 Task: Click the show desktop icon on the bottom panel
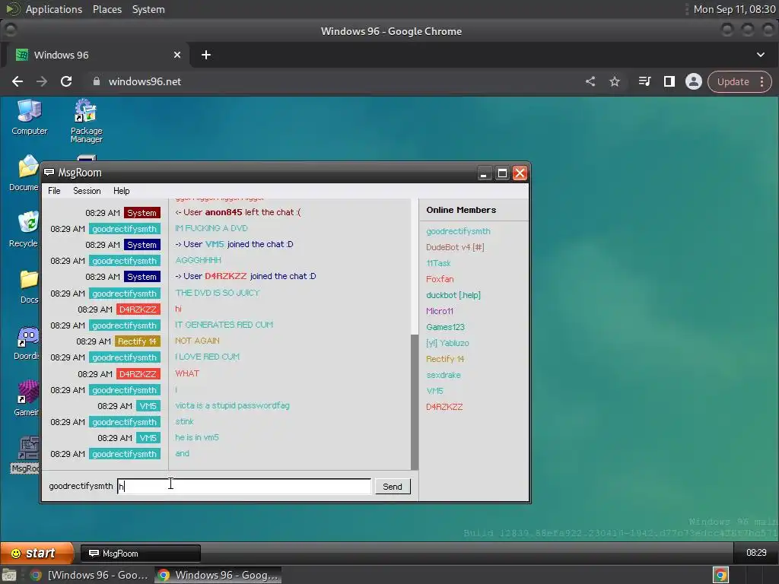pos(9,575)
